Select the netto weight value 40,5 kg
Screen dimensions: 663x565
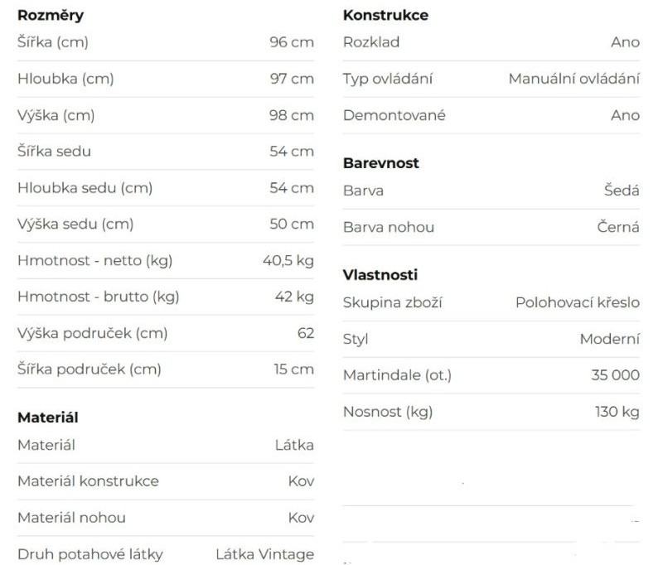tap(288, 261)
